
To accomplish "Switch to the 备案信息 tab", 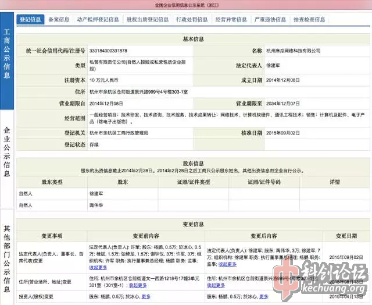I will click(x=59, y=19).
